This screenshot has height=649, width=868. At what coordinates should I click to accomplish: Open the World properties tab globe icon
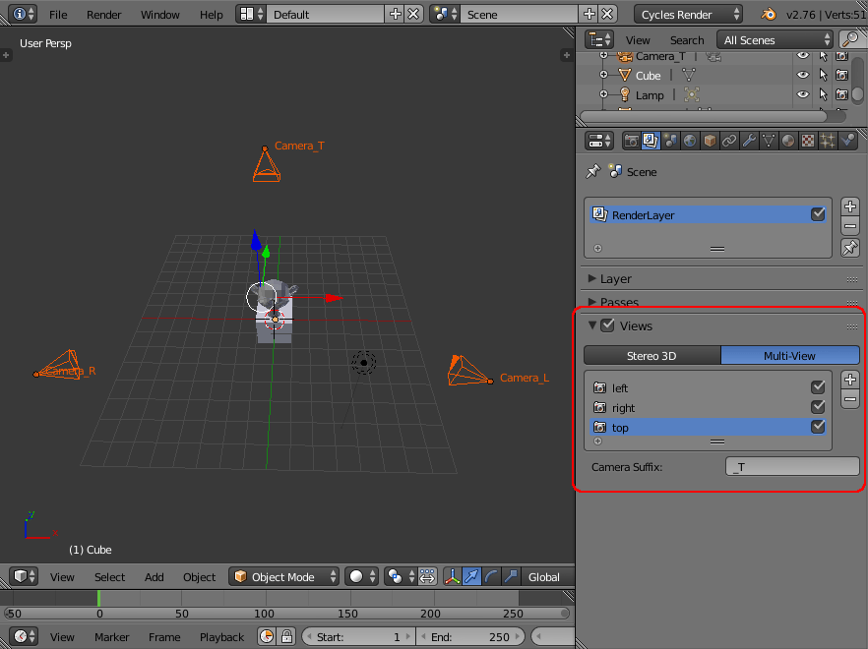(690, 141)
